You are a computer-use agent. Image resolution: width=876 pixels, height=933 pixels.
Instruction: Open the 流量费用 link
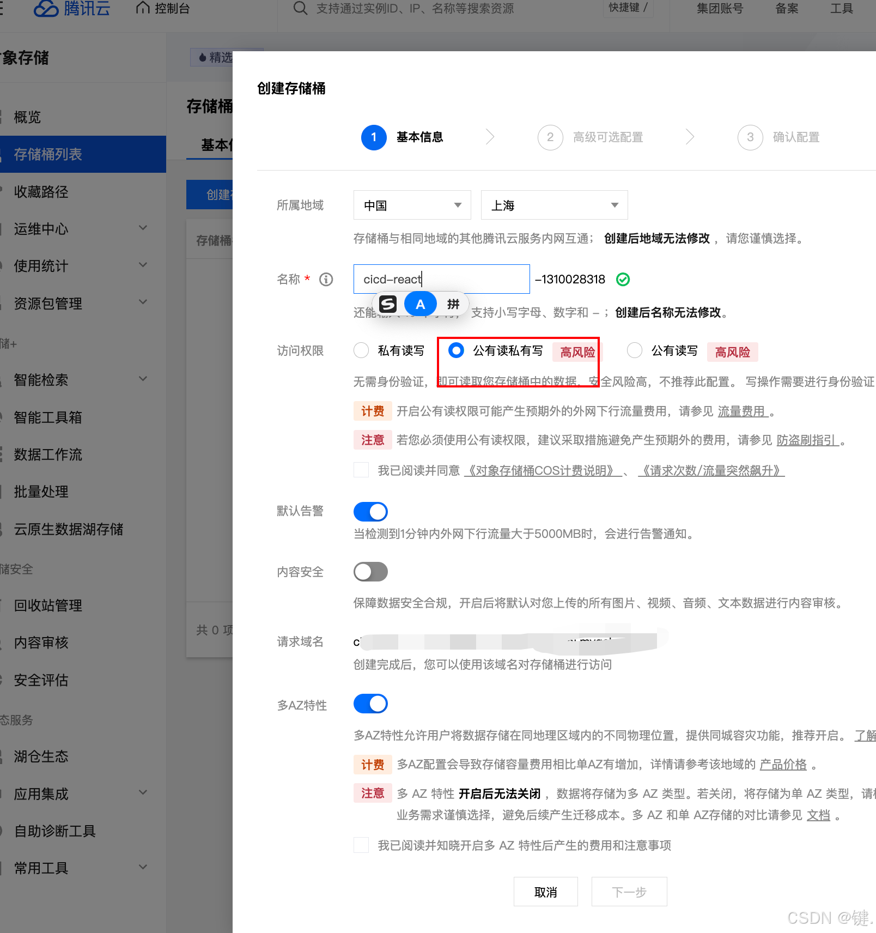[743, 411]
